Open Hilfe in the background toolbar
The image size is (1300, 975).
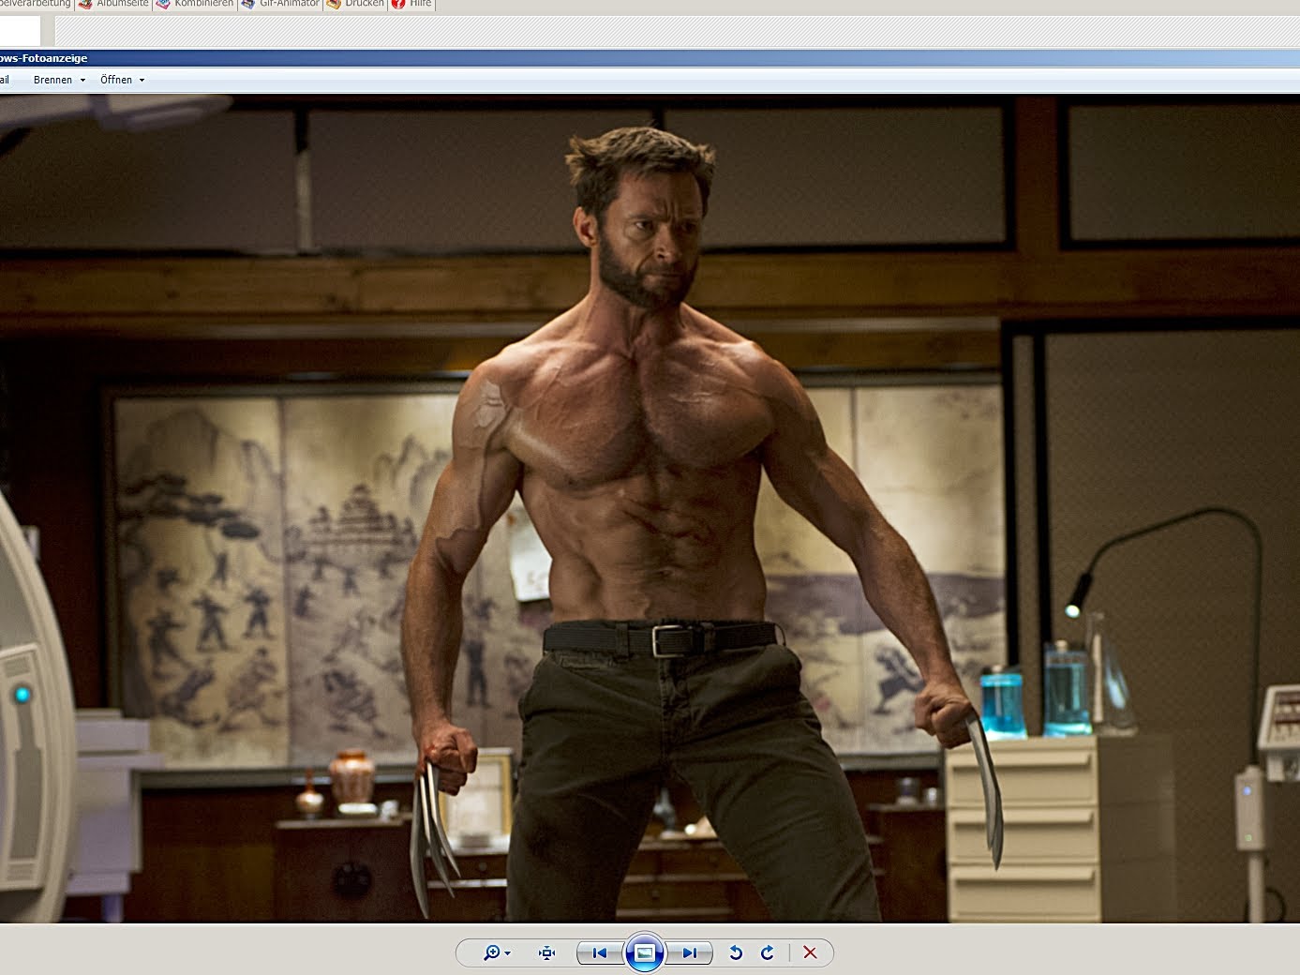(x=411, y=4)
